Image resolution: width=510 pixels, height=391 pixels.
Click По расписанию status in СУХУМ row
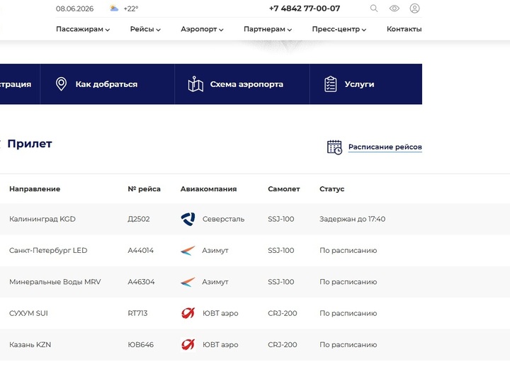tap(348, 313)
